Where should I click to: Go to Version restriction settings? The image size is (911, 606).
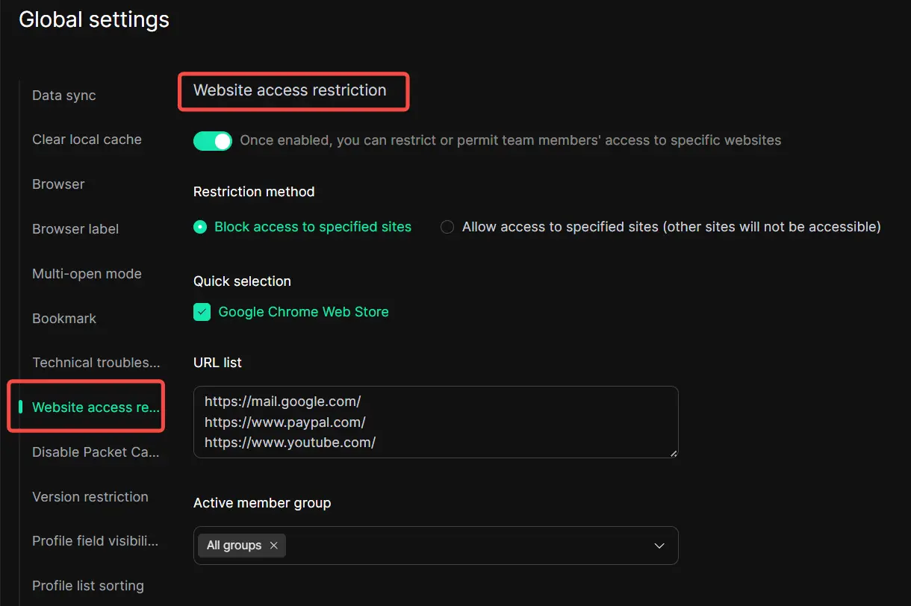[90, 497]
